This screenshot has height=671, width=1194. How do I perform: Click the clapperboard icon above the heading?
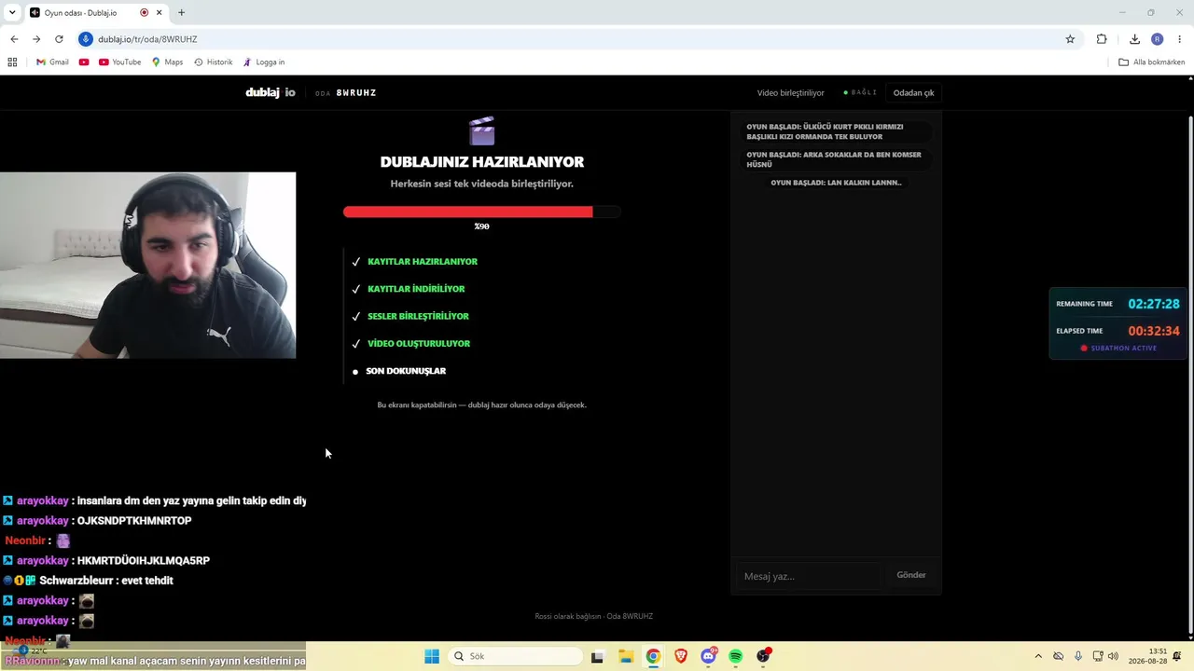[482, 130]
